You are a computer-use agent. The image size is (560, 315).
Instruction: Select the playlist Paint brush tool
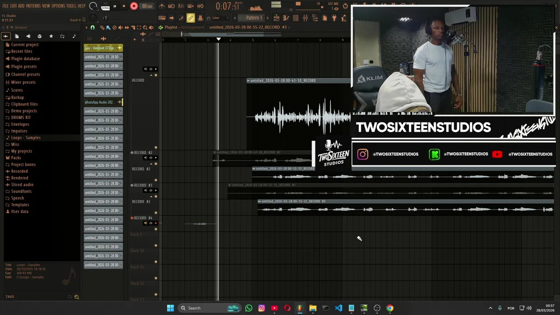click(108, 28)
